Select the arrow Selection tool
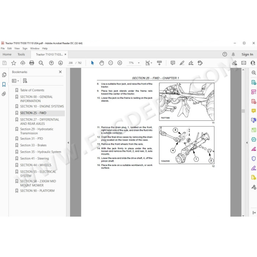This screenshot has width=257, height=257. [93, 63]
